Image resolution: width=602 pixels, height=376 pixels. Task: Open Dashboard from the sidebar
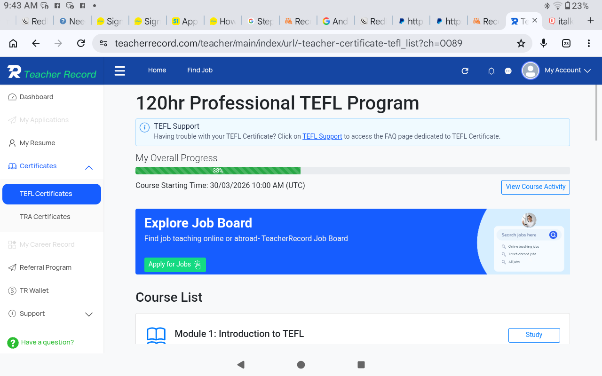(x=36, y=97)
